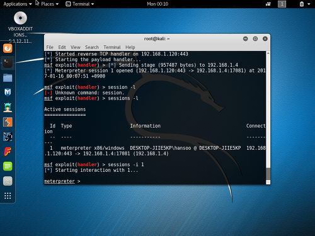Open the clock showing Mon 00:10
This screenshot has height=236, width=315.
(x=157, y=4)
